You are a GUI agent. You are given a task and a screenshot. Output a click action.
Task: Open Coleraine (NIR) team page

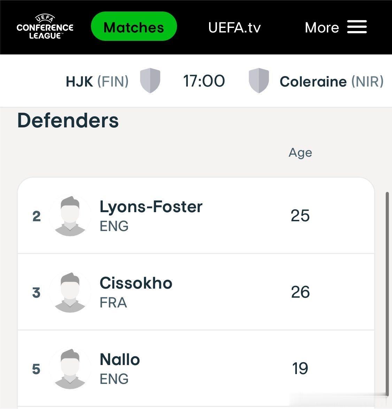point(331,81)
